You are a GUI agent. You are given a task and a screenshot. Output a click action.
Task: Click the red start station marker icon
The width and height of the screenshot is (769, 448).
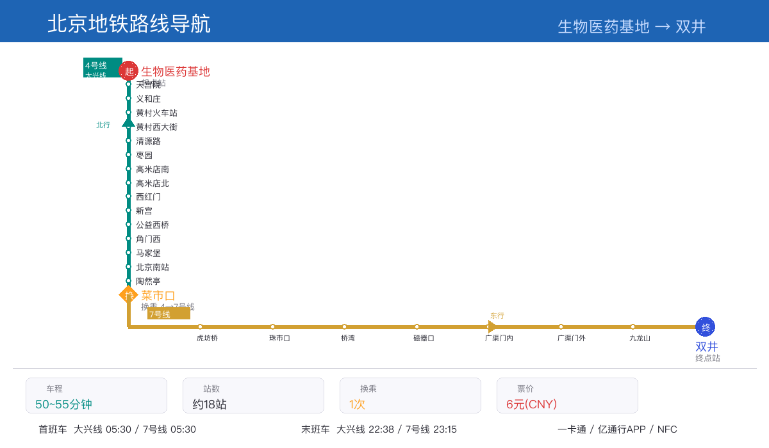click(x=129, y=71)
